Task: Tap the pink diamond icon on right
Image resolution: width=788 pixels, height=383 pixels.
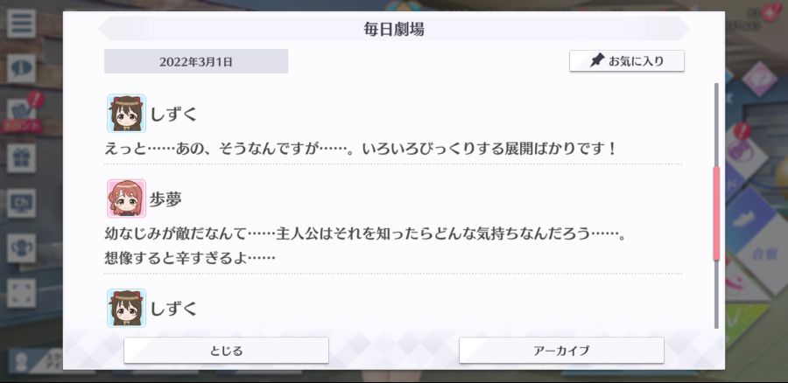Action: click(x=759, y=80)
